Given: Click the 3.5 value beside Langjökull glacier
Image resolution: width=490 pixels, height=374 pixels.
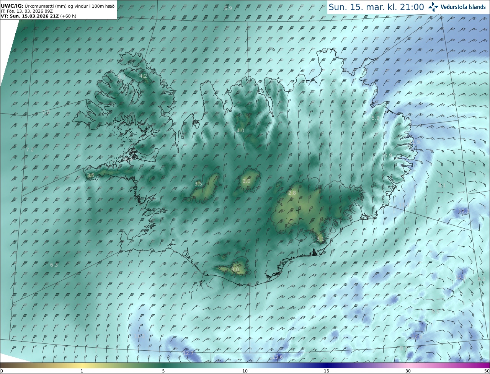Looking at the screenshot, I should point(198,184).
